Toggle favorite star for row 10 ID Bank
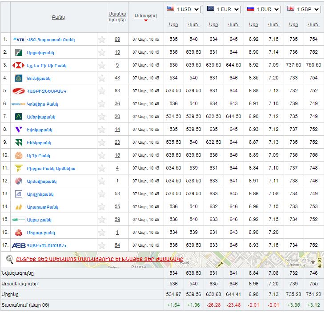The height and width of the screenshot is (312, 325). click(102, 155)
